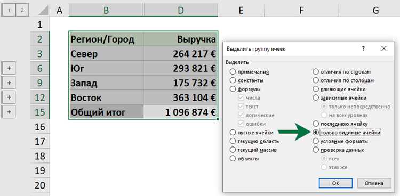Click the total 1 096 874 €
The width and height of the screenshot is (400, 196).
point(181,112)
